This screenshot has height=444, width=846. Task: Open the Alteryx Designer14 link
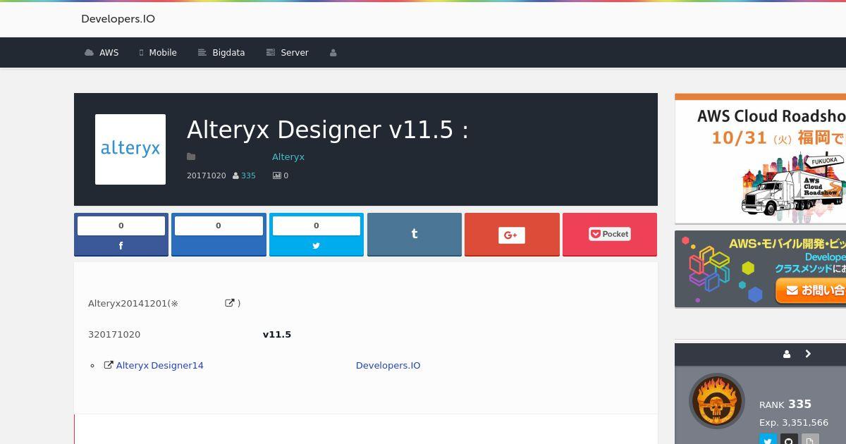pyautogui.click(x=159, y=365)
